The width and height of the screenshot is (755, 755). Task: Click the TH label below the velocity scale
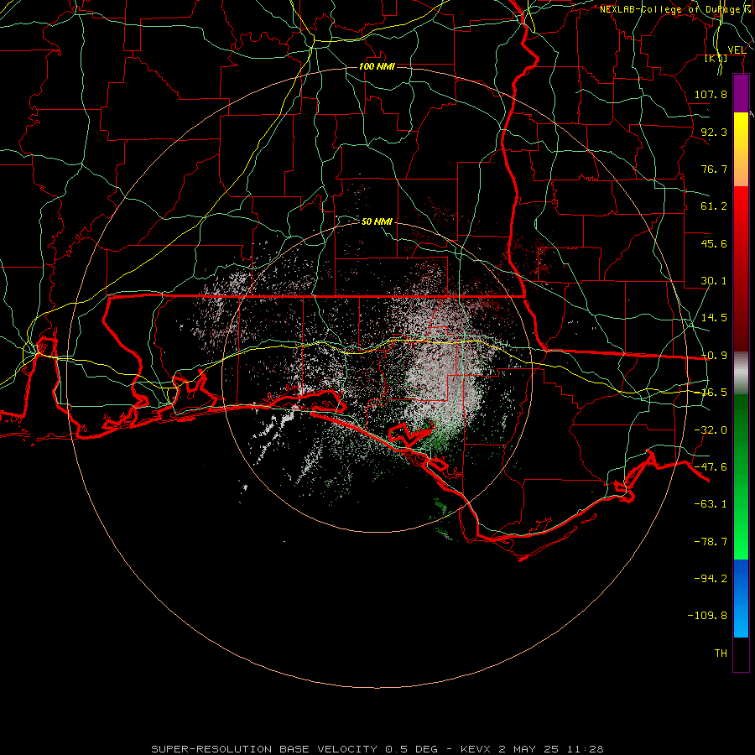721,653
